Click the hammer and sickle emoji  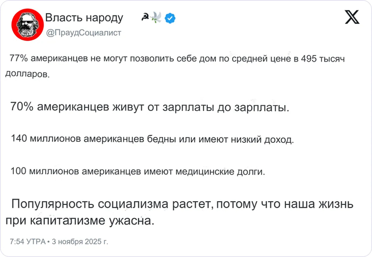click(x=144, y=18)
